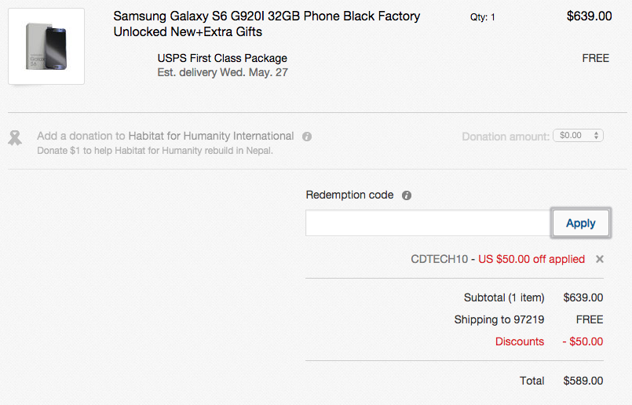Focus the Redemption code text field
This screenshot has width=632, height=405.
(x=428, y=223)
